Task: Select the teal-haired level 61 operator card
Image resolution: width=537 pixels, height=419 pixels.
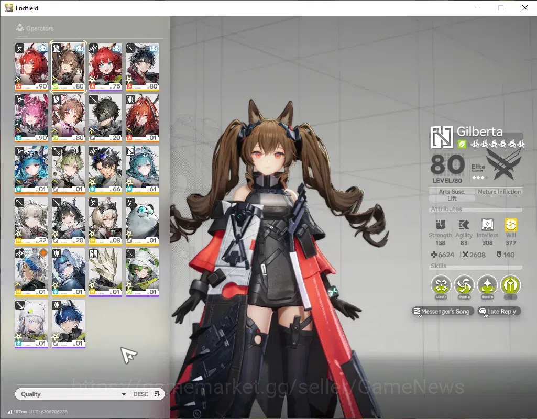Action: (142, 170)
